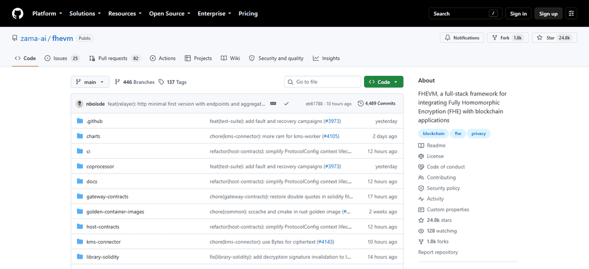Click the star icon in Star button
Image resolution: width=589 pixels, height=269 pixels.
coord(540,38)
